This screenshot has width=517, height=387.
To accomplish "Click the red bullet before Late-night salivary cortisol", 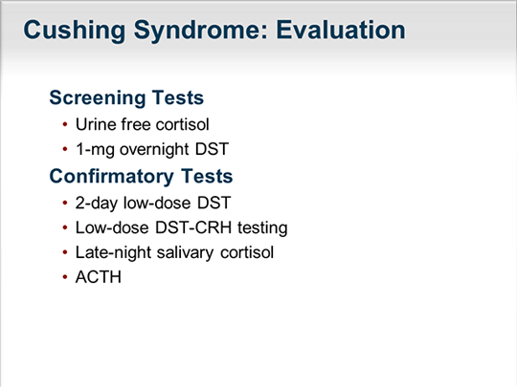I will [65, 252].
